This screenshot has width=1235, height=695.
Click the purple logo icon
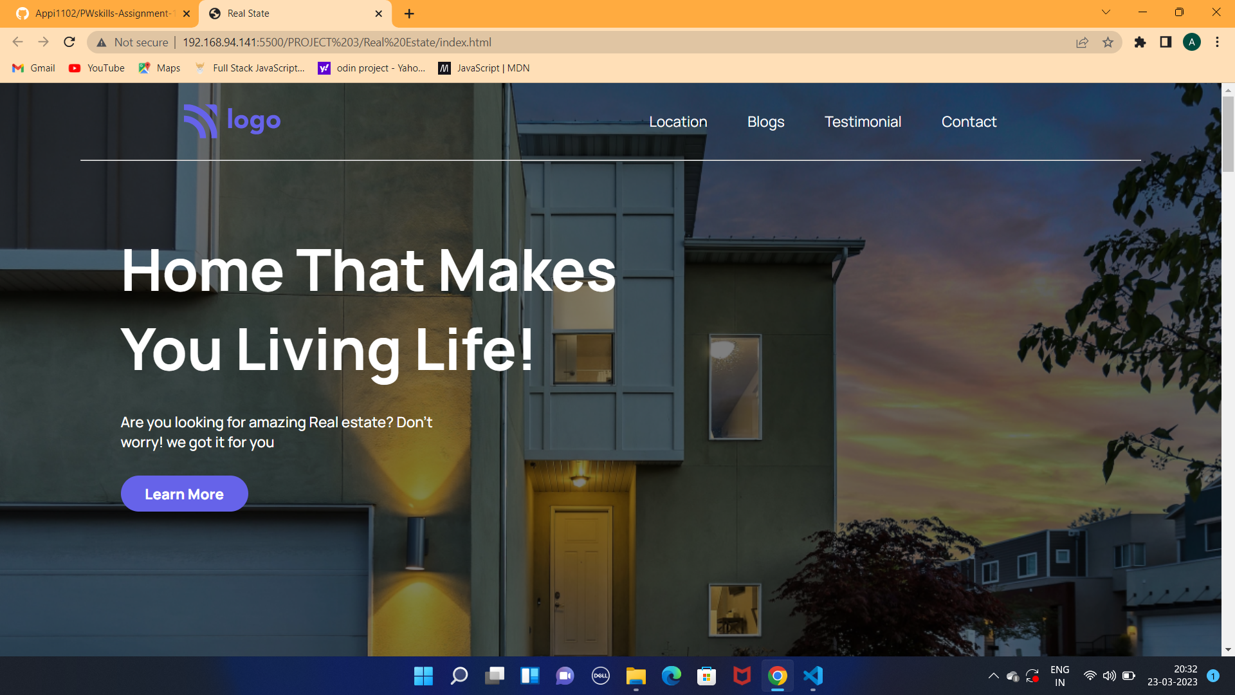201,121
